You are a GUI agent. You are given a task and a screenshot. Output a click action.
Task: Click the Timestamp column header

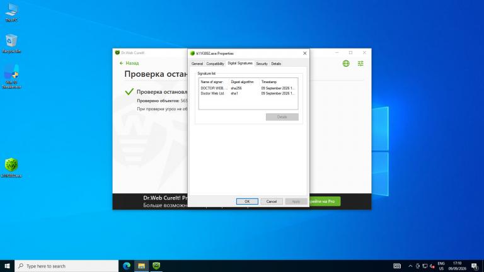coord(278,82)
